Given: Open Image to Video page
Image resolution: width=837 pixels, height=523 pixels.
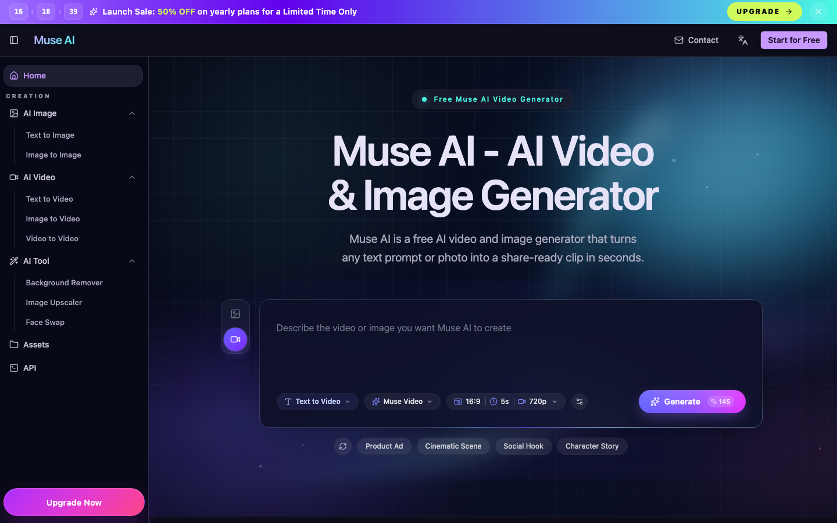Looking at the screenshot, I should click(53, 218).
